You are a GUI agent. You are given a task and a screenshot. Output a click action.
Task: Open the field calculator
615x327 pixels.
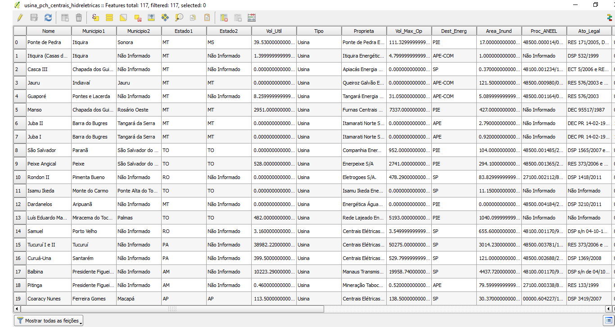[252, 18]
